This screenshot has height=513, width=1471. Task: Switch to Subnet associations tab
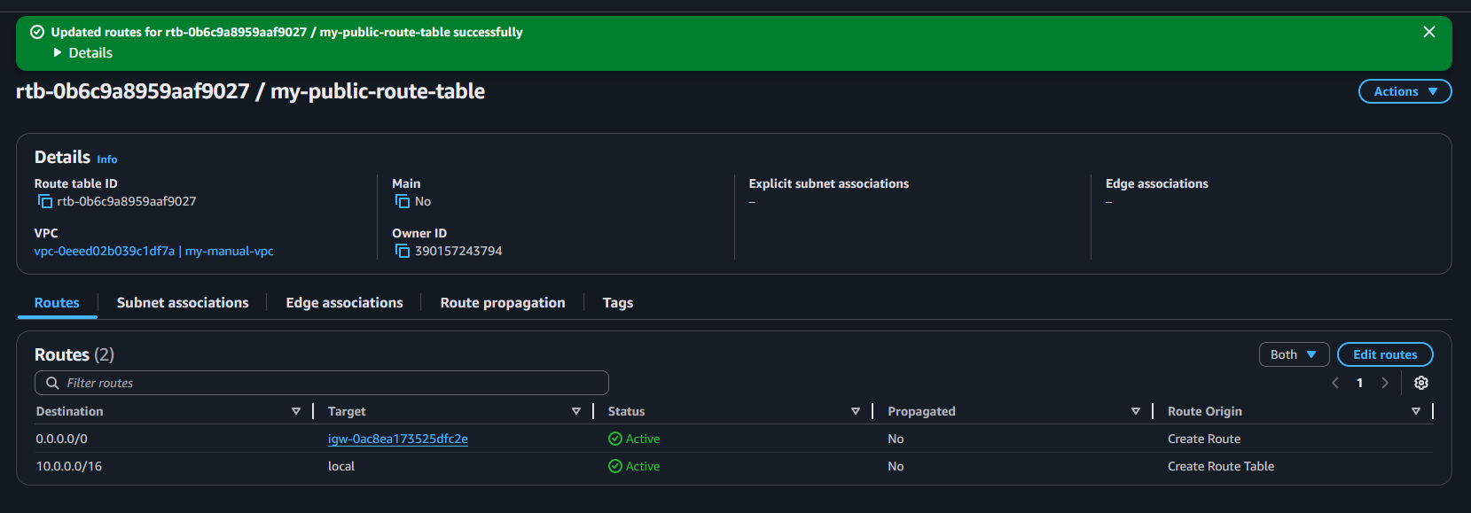pyautogui.click(x=183, y=303)
